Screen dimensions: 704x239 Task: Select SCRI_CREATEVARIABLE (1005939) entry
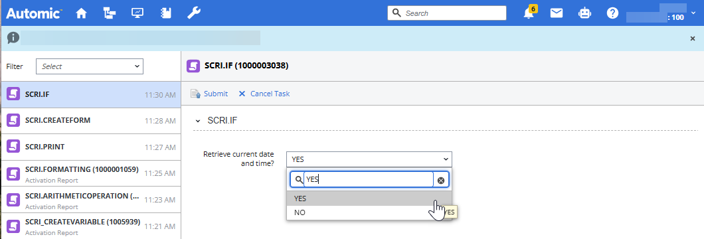(x=91, y=226)
